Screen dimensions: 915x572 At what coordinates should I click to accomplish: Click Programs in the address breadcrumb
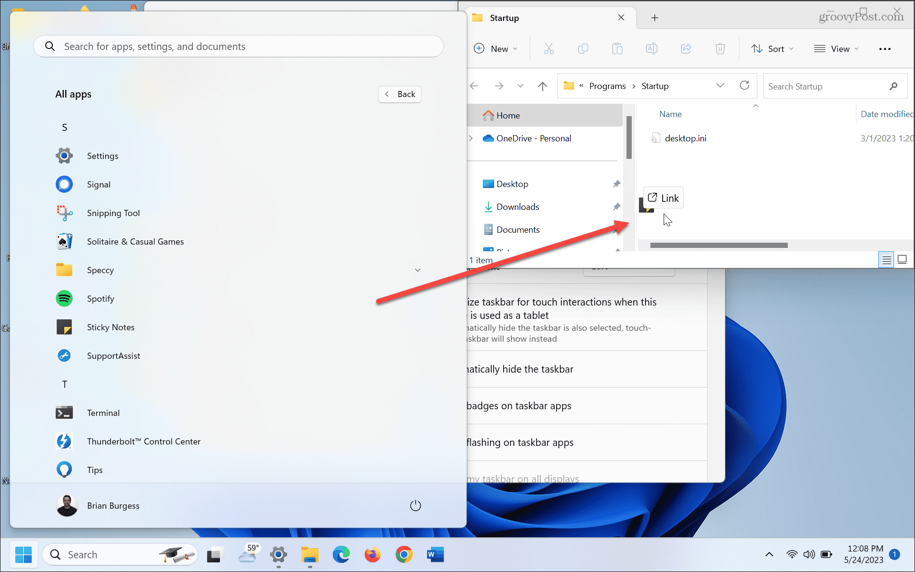[x=607, y=86]
